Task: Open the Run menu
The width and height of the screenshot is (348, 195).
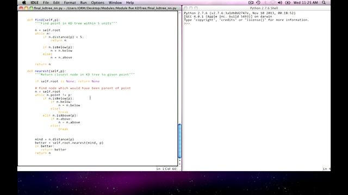Action: 83,3
